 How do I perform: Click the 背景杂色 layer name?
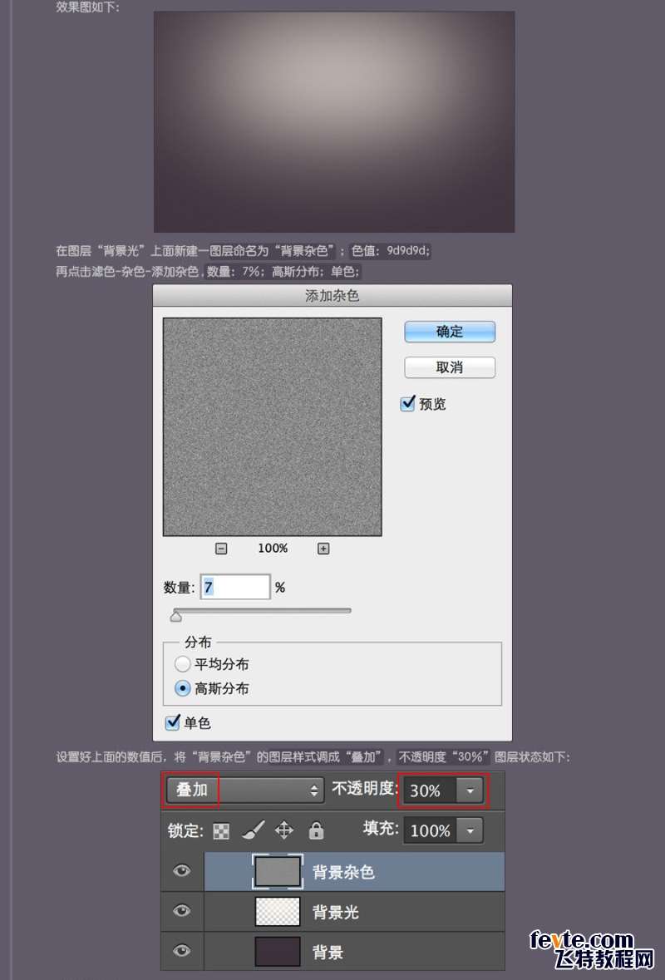343,872
